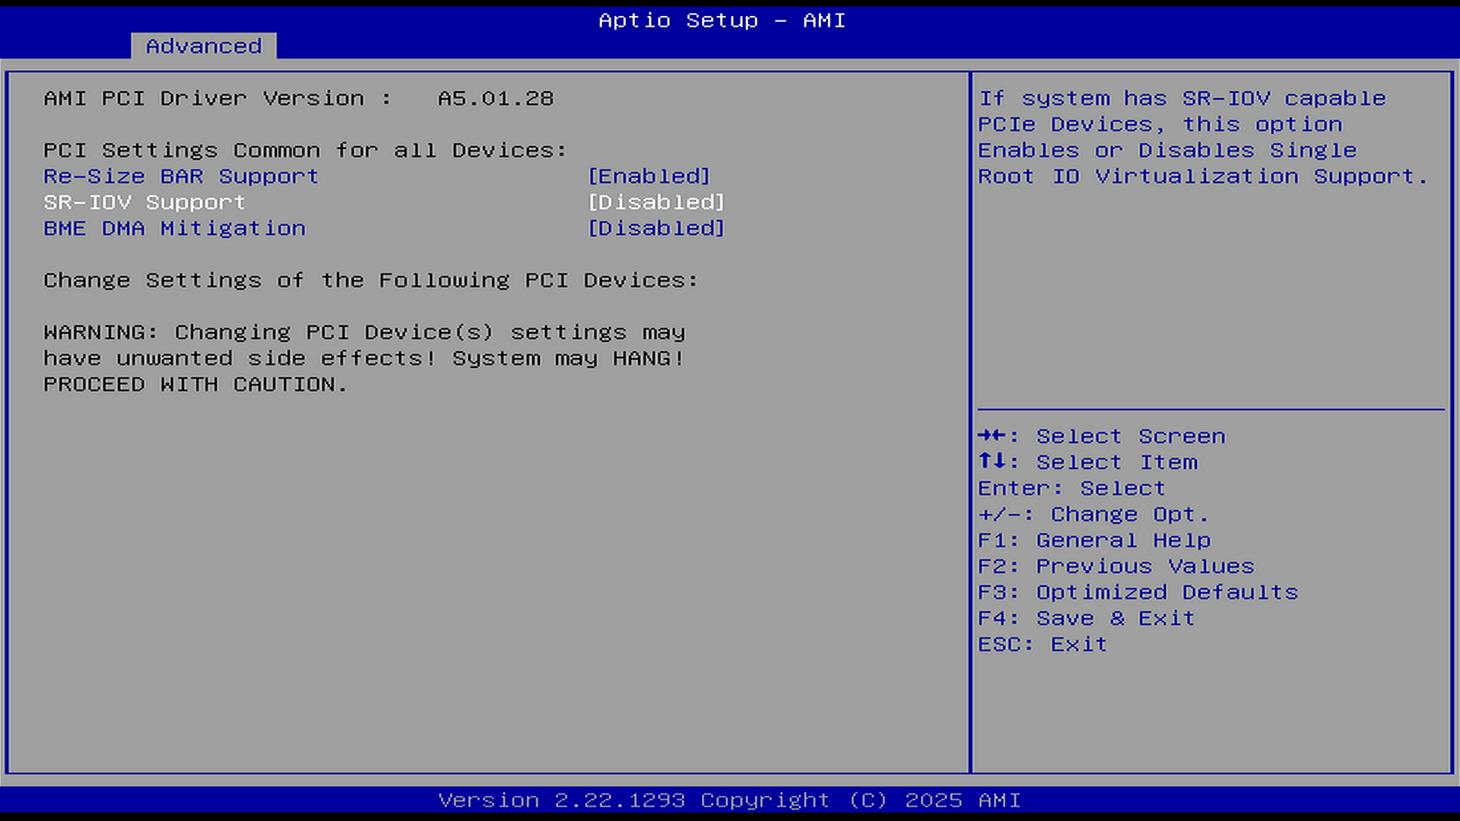This screenshot has width=1460, height=821.
Task: Click the AMI PCI Driver Version text
Action: pyautogui.click(x=298, y=99)
